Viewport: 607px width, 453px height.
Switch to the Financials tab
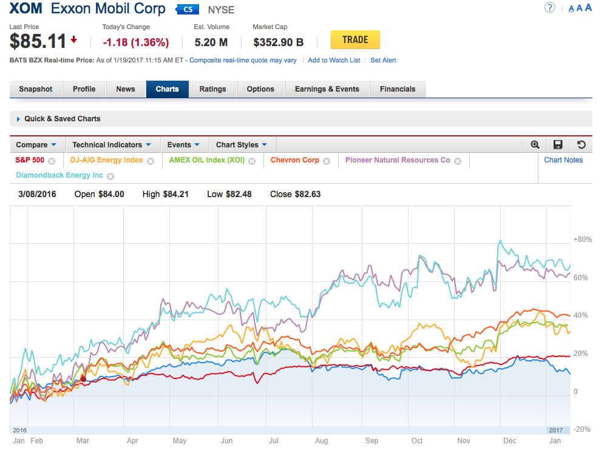click(x=398, y=89)
